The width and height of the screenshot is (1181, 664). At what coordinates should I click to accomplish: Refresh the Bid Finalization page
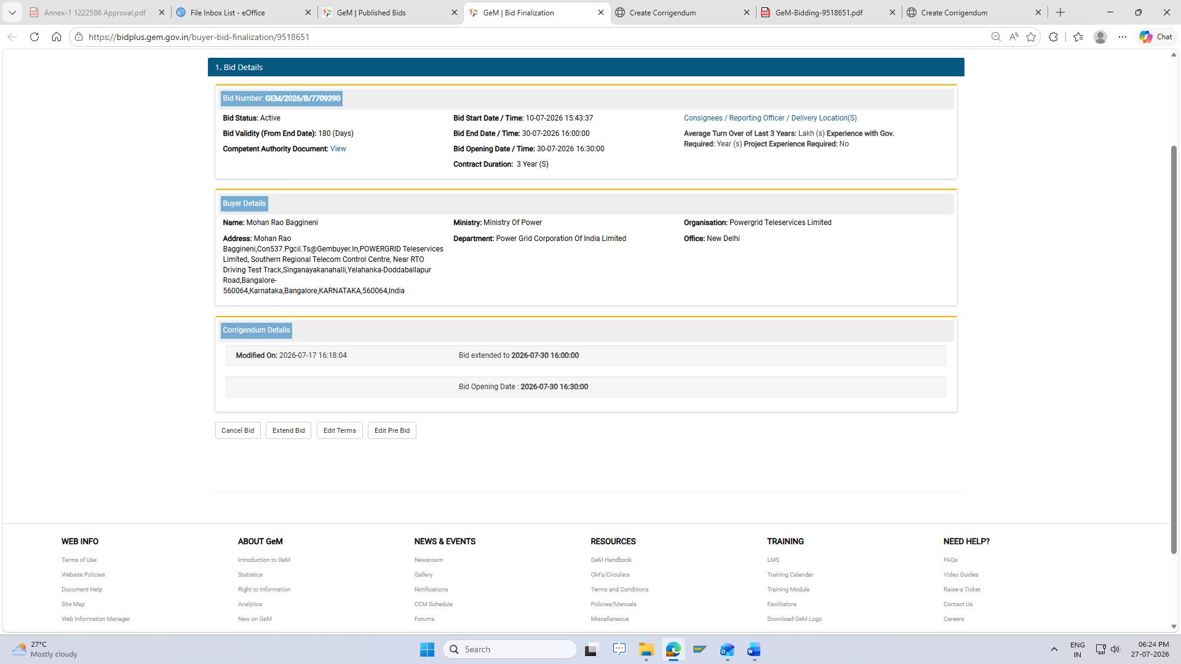click(x=34, y=37)
